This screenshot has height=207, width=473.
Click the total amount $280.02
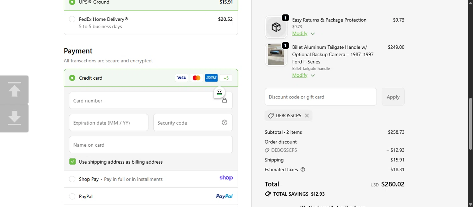click(x=393, y=184)
